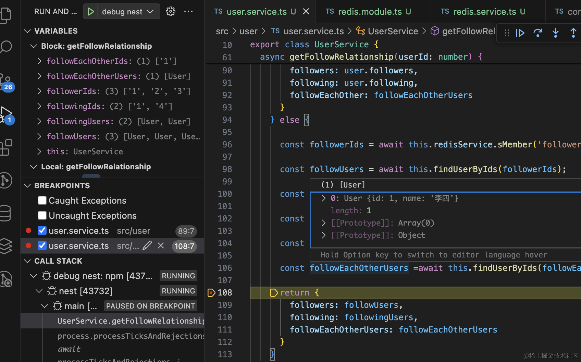Click the debug Continue button
The height and width of the screenshot is (362, 581).
[x=520, y=33]
